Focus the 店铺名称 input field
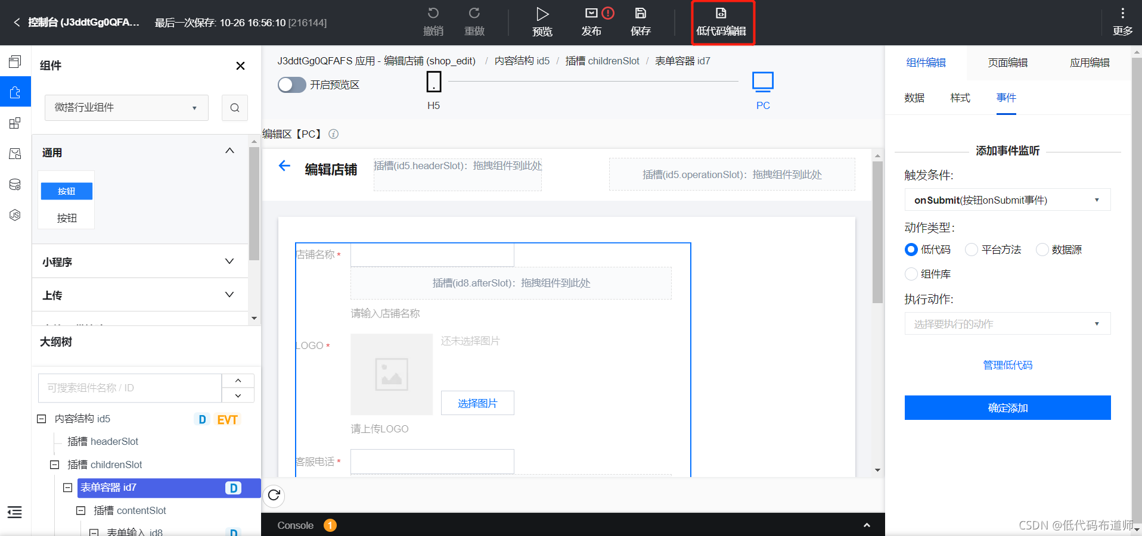1142x536 pixels. 432,255
